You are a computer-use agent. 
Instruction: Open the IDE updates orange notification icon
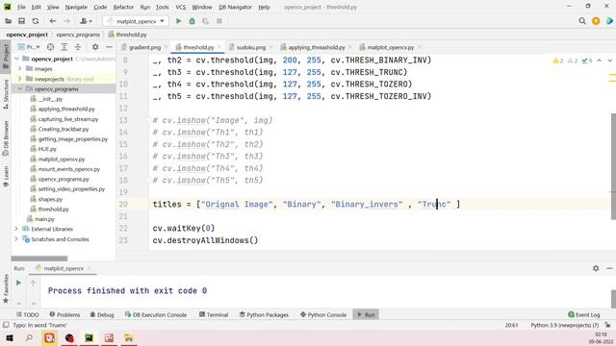point(596,21)
